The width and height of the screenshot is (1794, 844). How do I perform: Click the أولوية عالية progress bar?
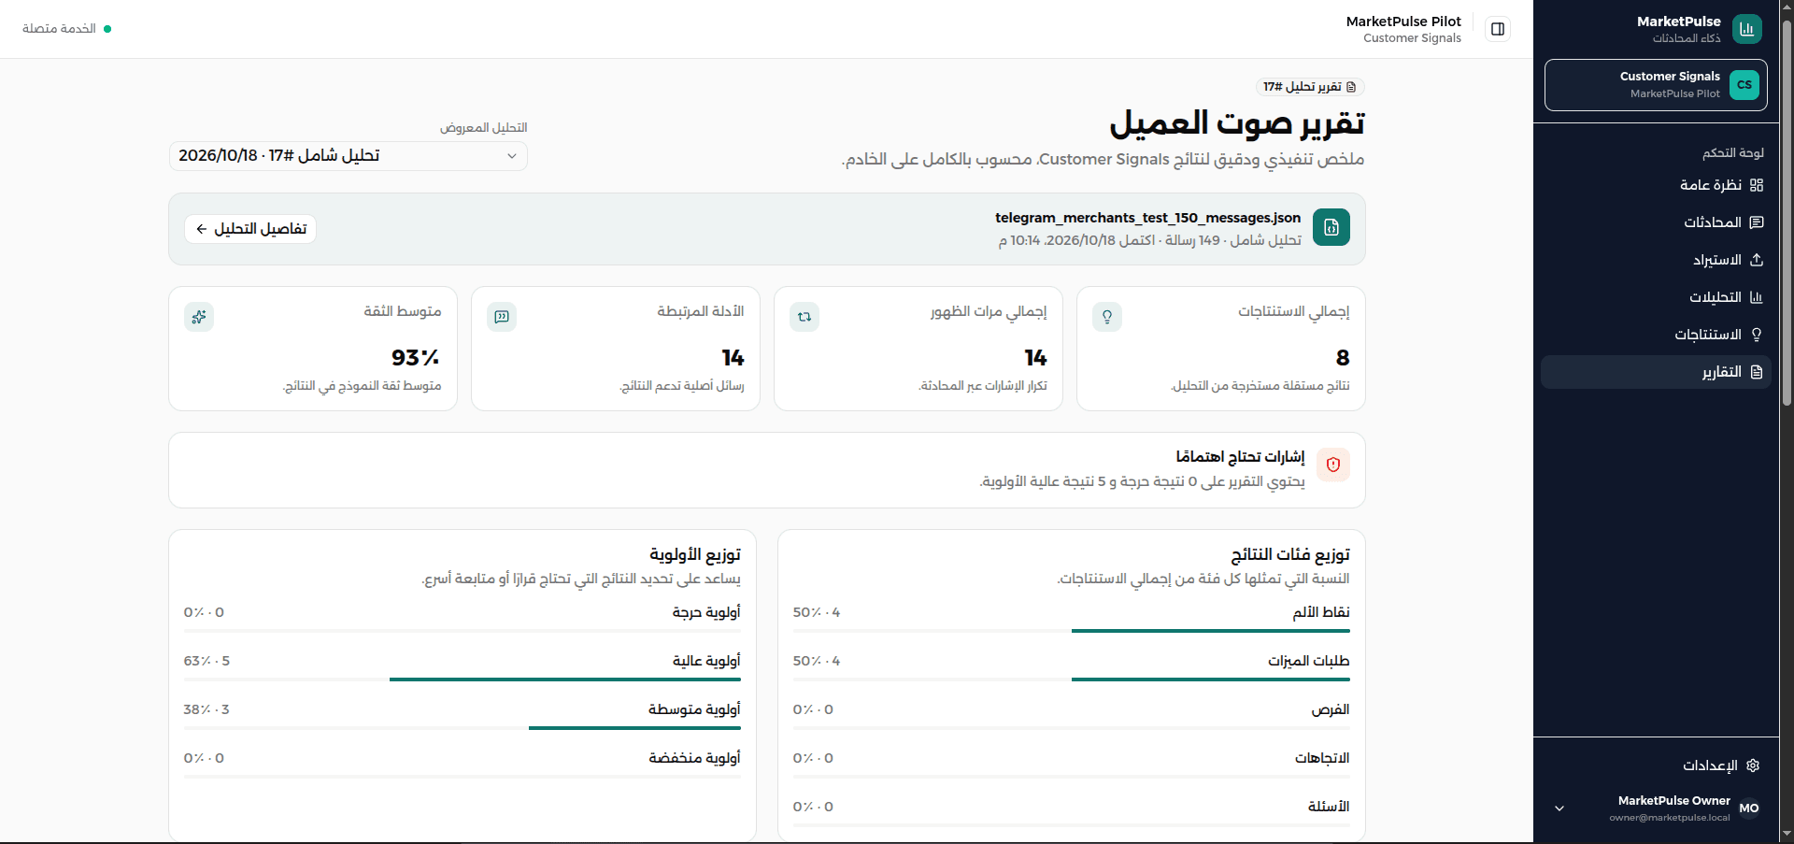[463, 679]
